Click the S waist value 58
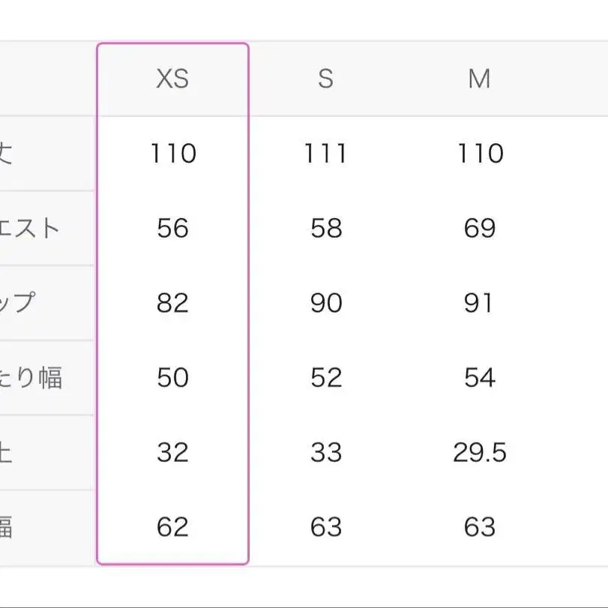Viewport: 608px width, 608px height. coord(325,228)
